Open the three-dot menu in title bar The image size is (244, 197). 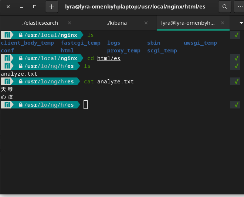238,7
